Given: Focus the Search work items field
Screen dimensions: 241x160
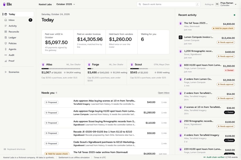Looking at the screenshot, I should [168, 4].
